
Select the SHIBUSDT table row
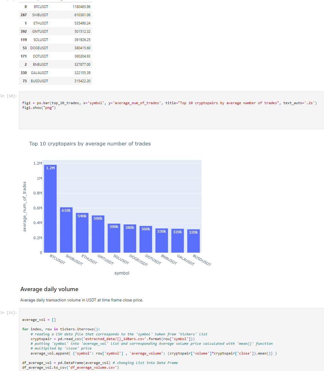click(55, 15)
